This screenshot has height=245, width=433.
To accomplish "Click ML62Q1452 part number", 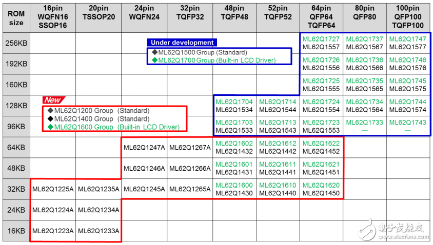I will click(321, 152).
